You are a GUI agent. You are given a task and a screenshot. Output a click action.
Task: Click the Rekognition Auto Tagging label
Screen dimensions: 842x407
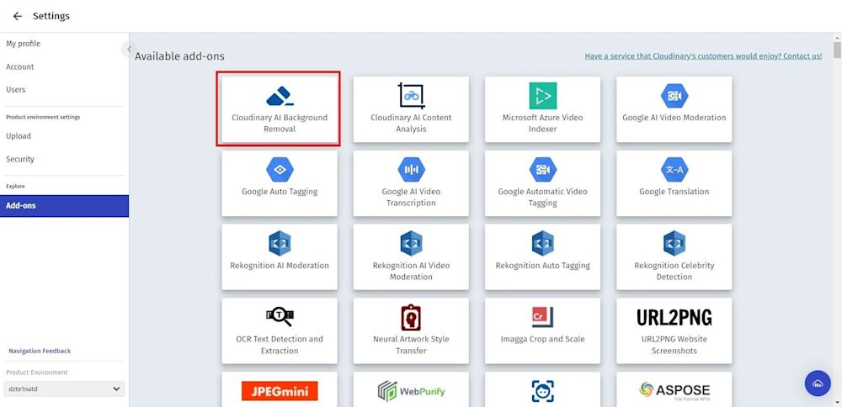pyautogui.click(x=543, y=266)
